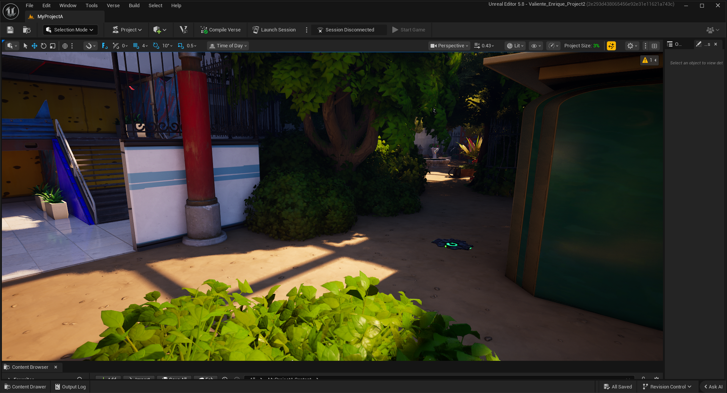Image resolution: width=727 pixels, height=393 pixels.
Task: Open viewport toolbar vertical dots options
Action: 646,46
